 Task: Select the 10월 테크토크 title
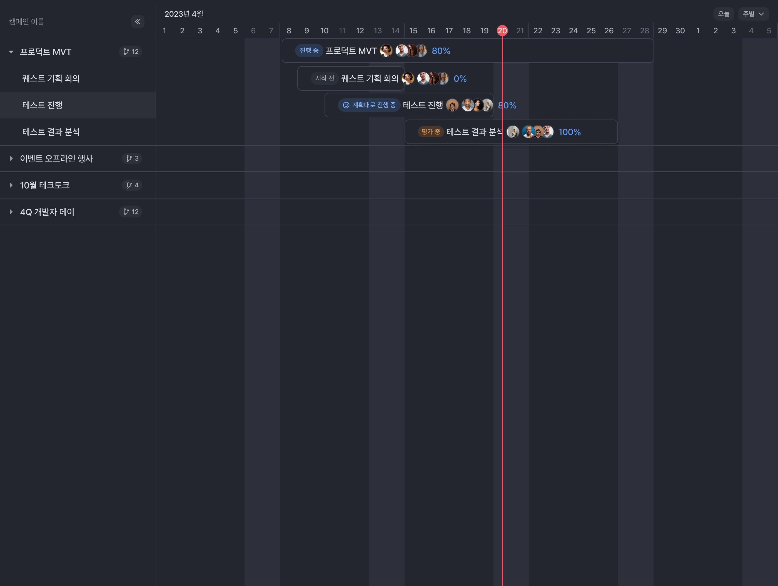point(45,185)
